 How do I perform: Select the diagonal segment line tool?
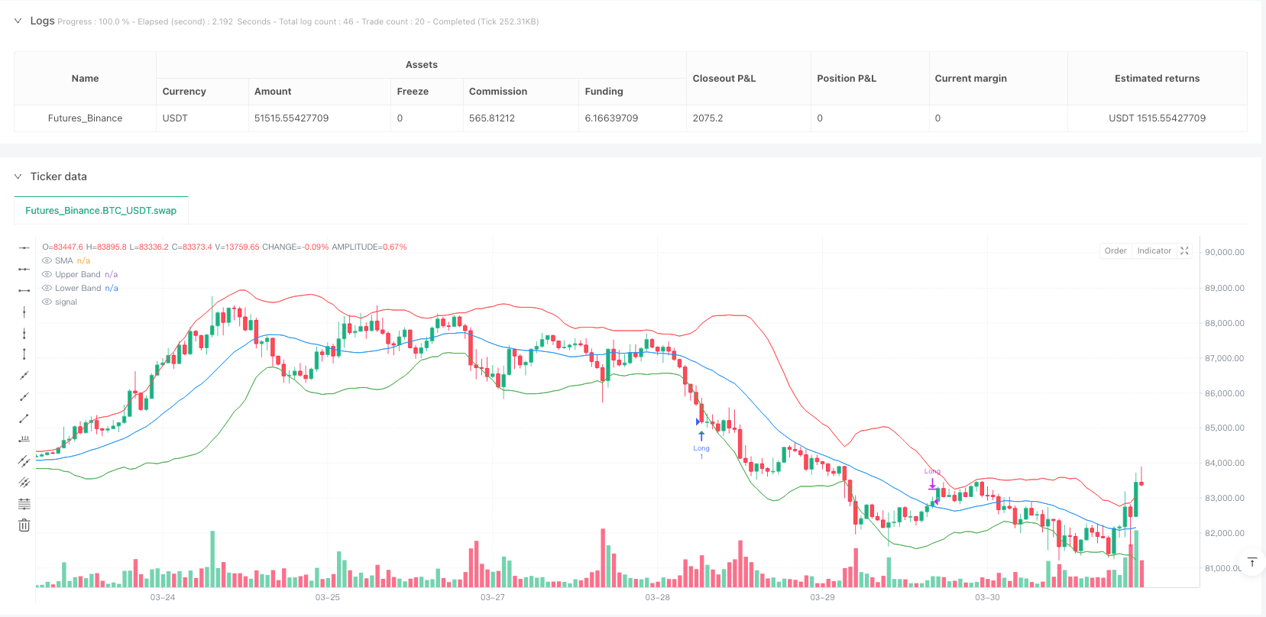[x=24, y=418]
